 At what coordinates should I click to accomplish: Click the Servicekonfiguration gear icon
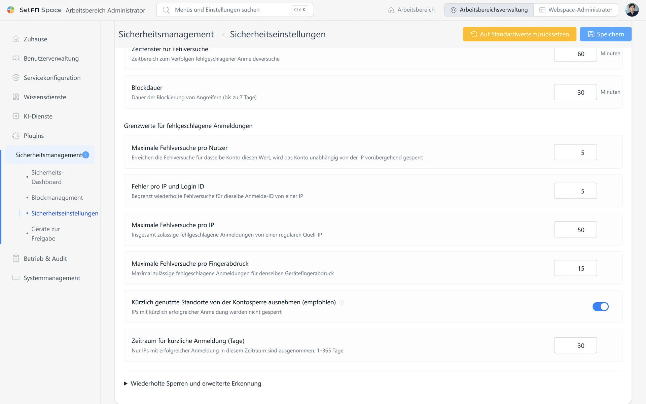(16, 77)
